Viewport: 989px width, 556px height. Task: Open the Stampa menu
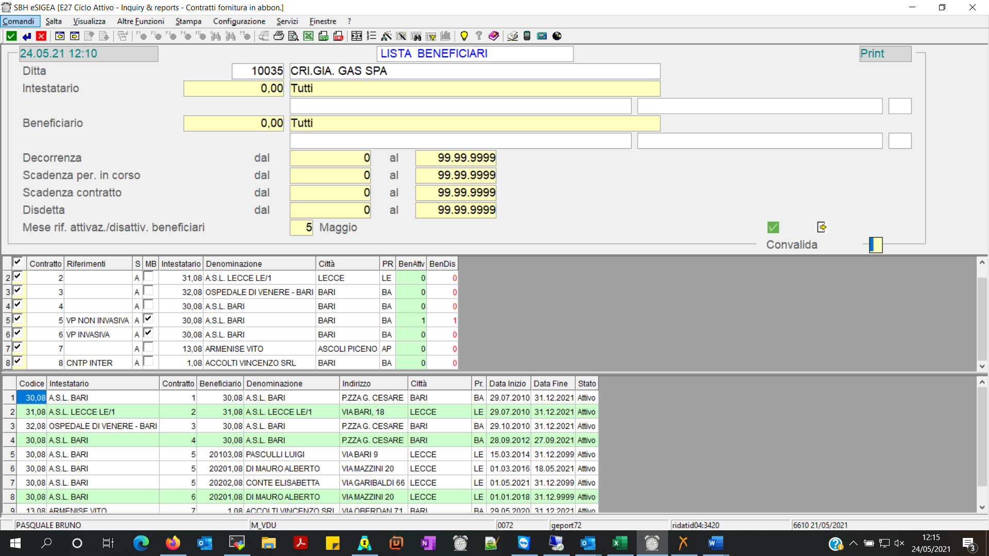(x=188, y=21)
